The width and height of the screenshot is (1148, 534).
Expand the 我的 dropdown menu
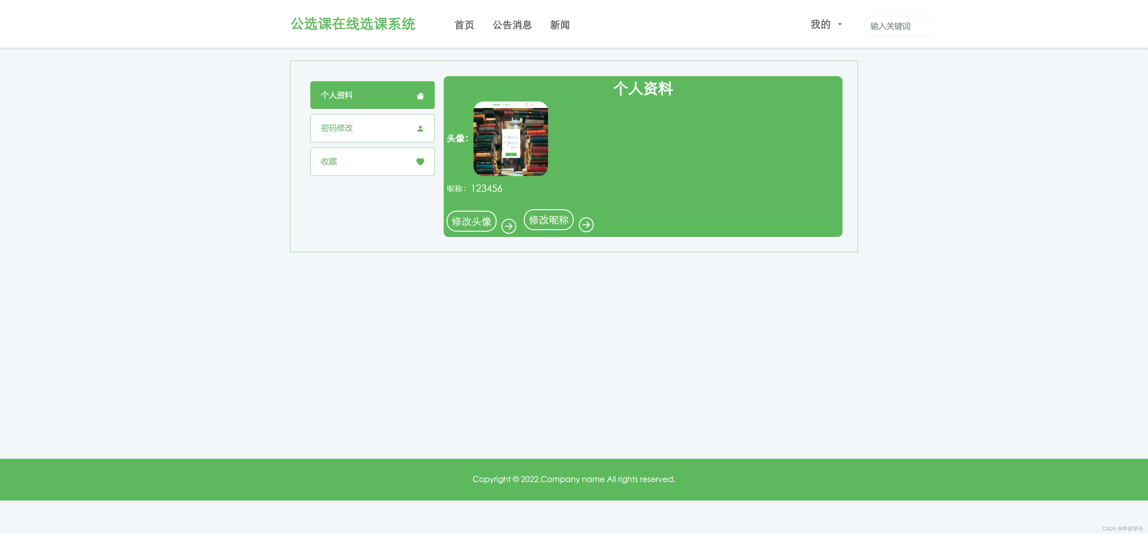point(825,24)
